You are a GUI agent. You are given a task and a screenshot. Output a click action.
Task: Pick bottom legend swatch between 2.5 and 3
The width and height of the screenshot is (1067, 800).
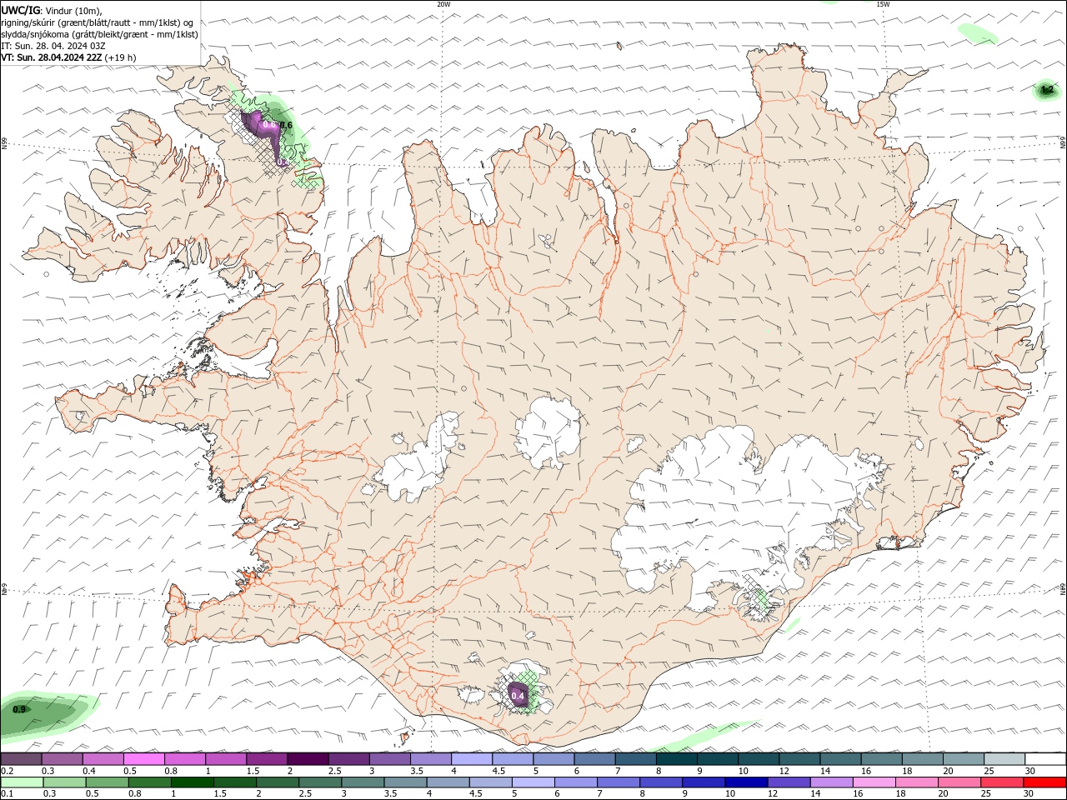coord(319,782)
